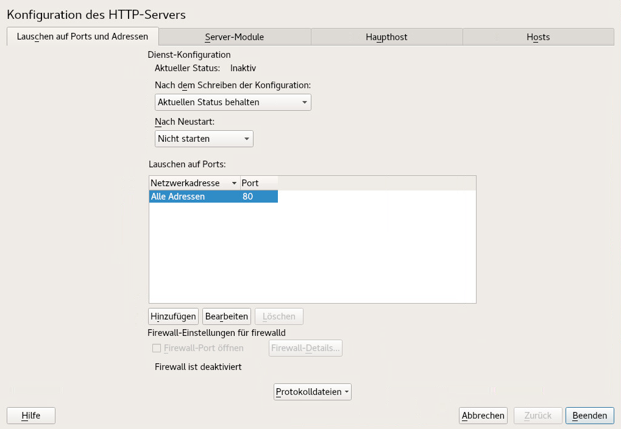Switch to the Server-Module tab
Image resolution: width=621 pixels, height=429 pixels.
(x=235, y=37)
